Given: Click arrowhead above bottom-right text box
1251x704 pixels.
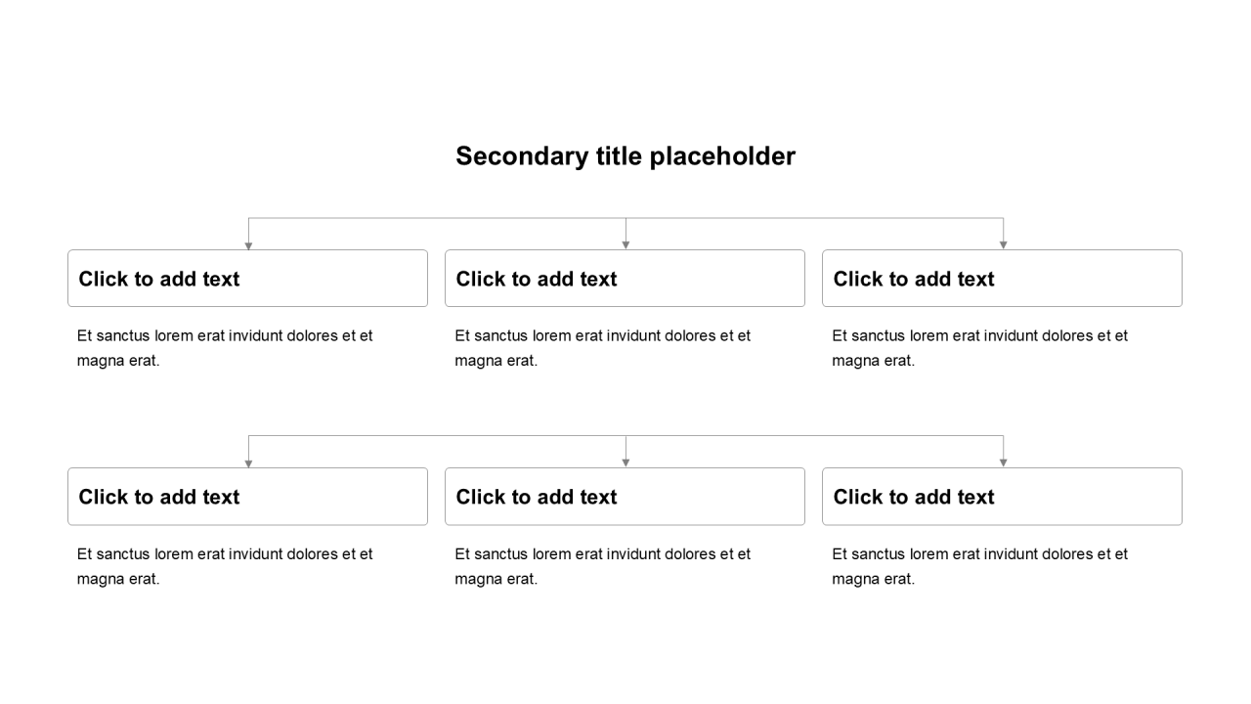Looking at the screenshot, I should pyautogui.click(x=1003, y=463).
